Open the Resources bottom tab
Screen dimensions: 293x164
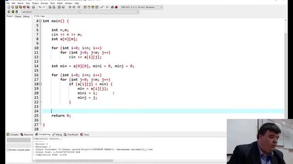(x=27, y=134)
